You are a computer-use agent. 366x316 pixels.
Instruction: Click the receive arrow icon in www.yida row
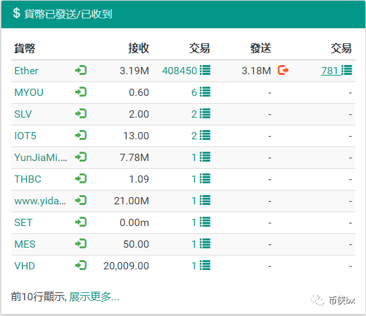[x=81, y=200]
